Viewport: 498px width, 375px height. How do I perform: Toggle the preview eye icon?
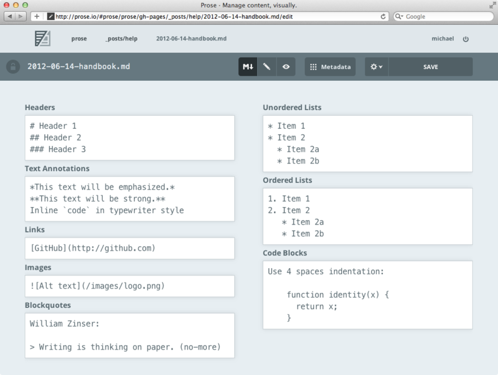click(286, 67)
